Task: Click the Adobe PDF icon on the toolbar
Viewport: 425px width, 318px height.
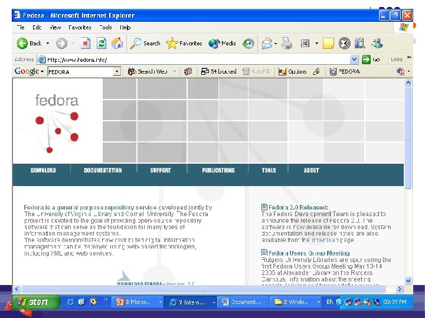Action: (x=401, y=71)
